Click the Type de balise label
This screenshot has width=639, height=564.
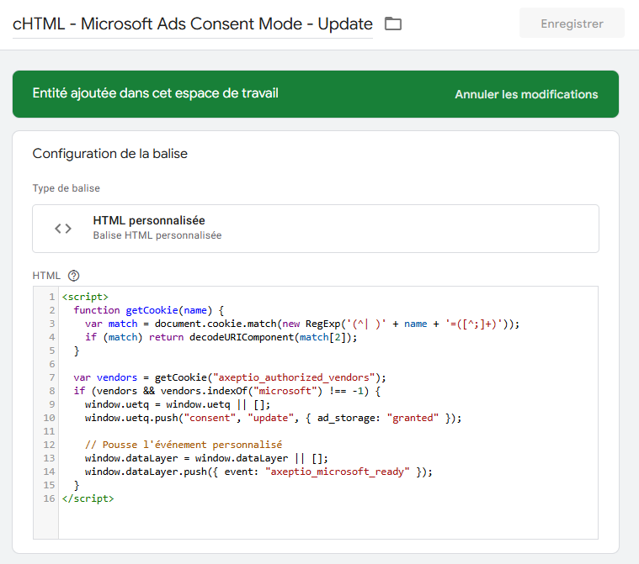point(66,188)
